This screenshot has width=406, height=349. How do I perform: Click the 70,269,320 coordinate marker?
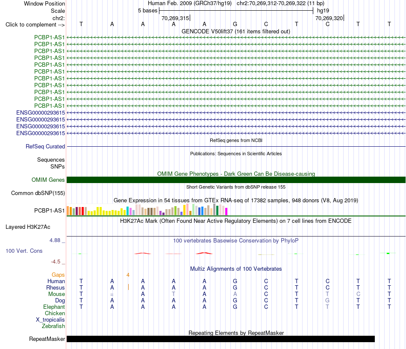[x=329, y=18]
